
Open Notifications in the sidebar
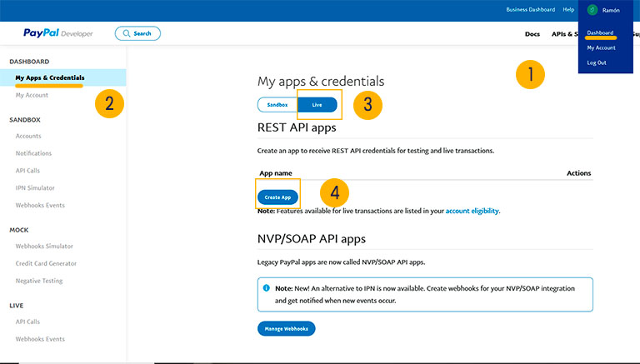pos(33,153)
